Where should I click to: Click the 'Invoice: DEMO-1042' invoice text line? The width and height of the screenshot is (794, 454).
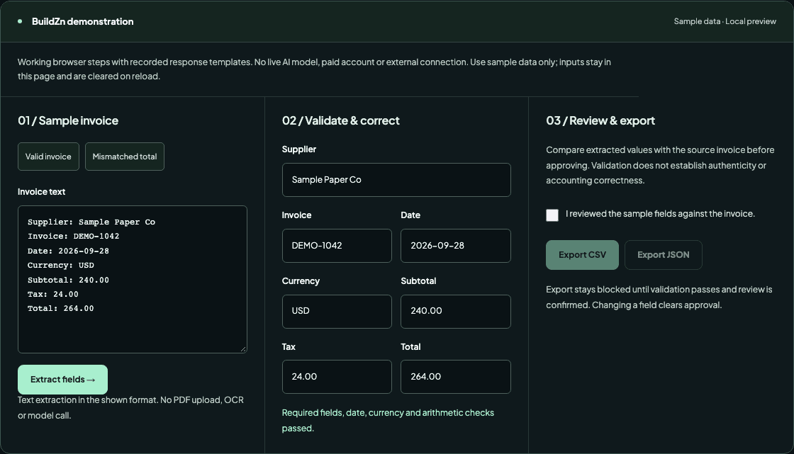click(74, 237)
